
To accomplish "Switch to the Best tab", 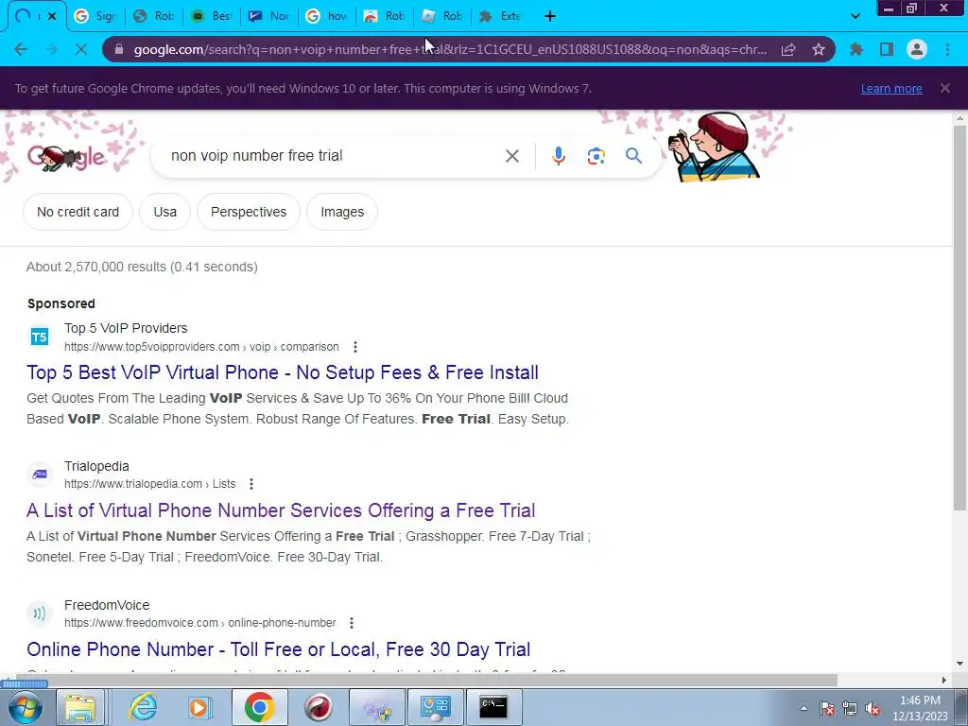I will (x=211, y=16).
